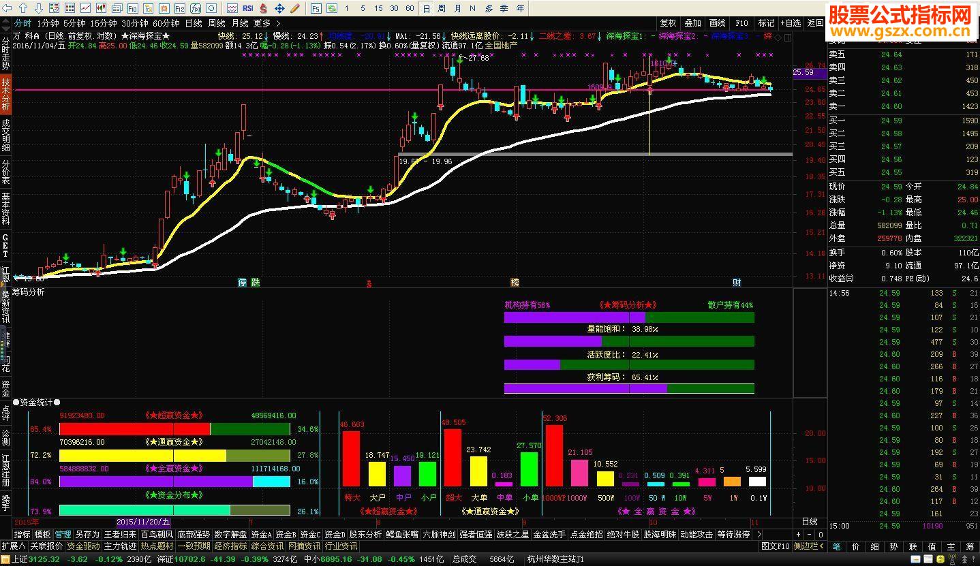Screen dimensions: 980x566
Task: Click the 复权 button
Action: [669, 23]
